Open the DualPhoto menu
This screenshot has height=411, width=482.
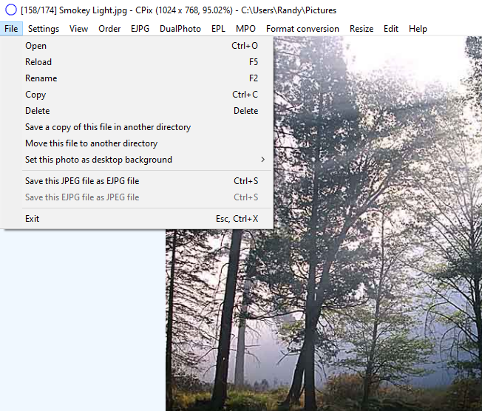coord(180,29)
